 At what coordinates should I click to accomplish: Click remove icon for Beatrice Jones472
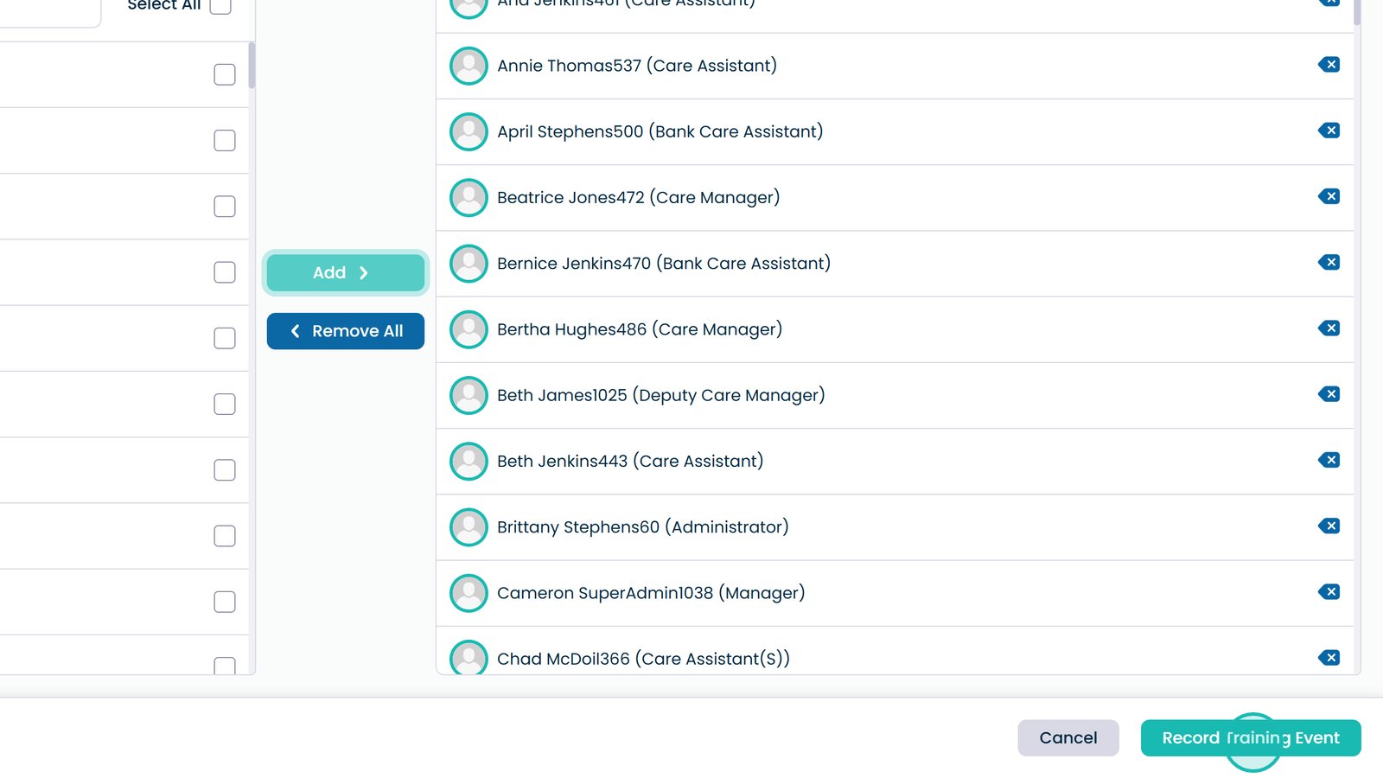pyautogui.click(x=1329, y=196)
